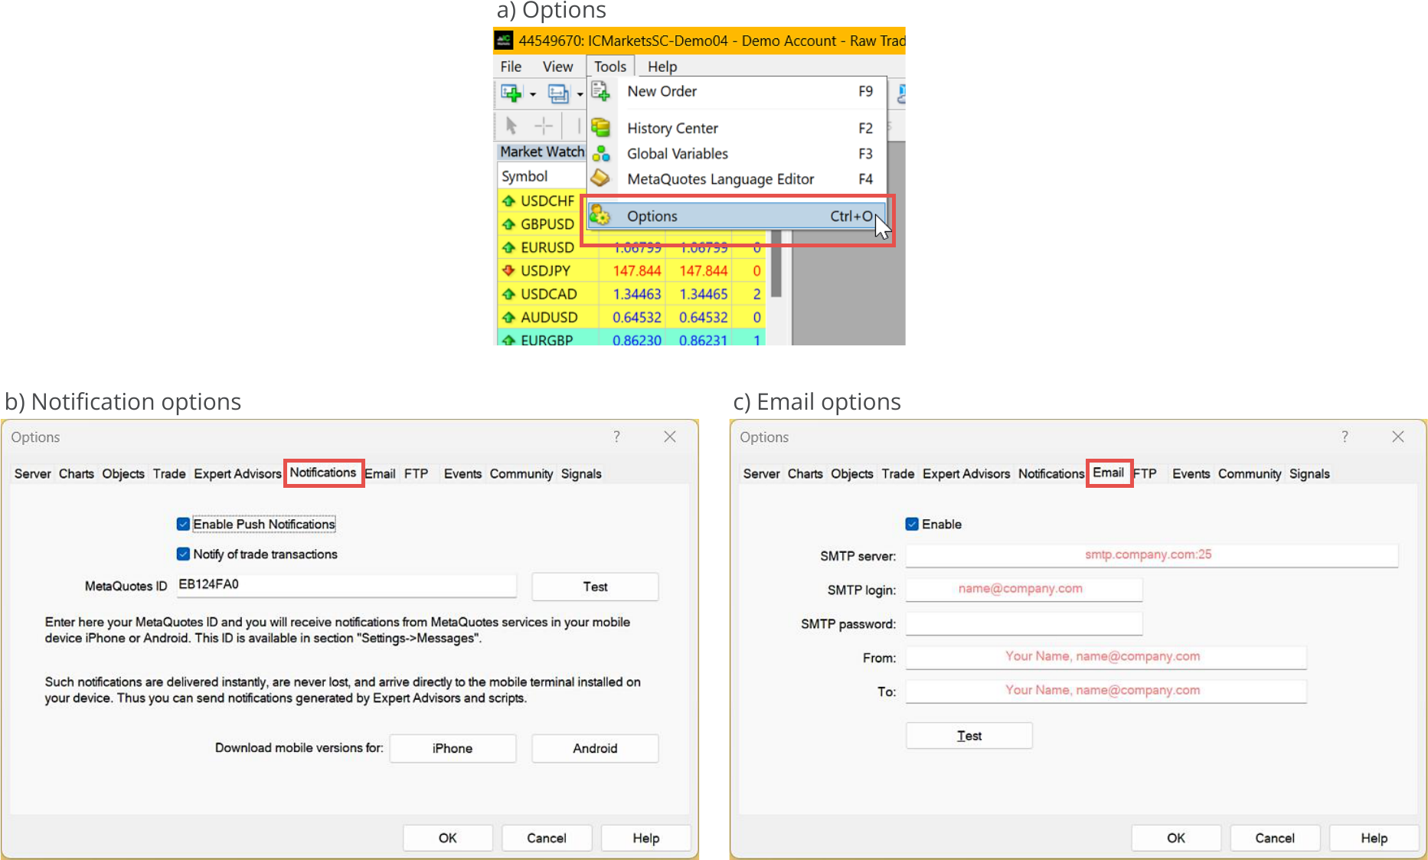Screen dimensions: 1428x860
Task: Select Email tab in Email options dialog
Action: (x=1109, y=473)
